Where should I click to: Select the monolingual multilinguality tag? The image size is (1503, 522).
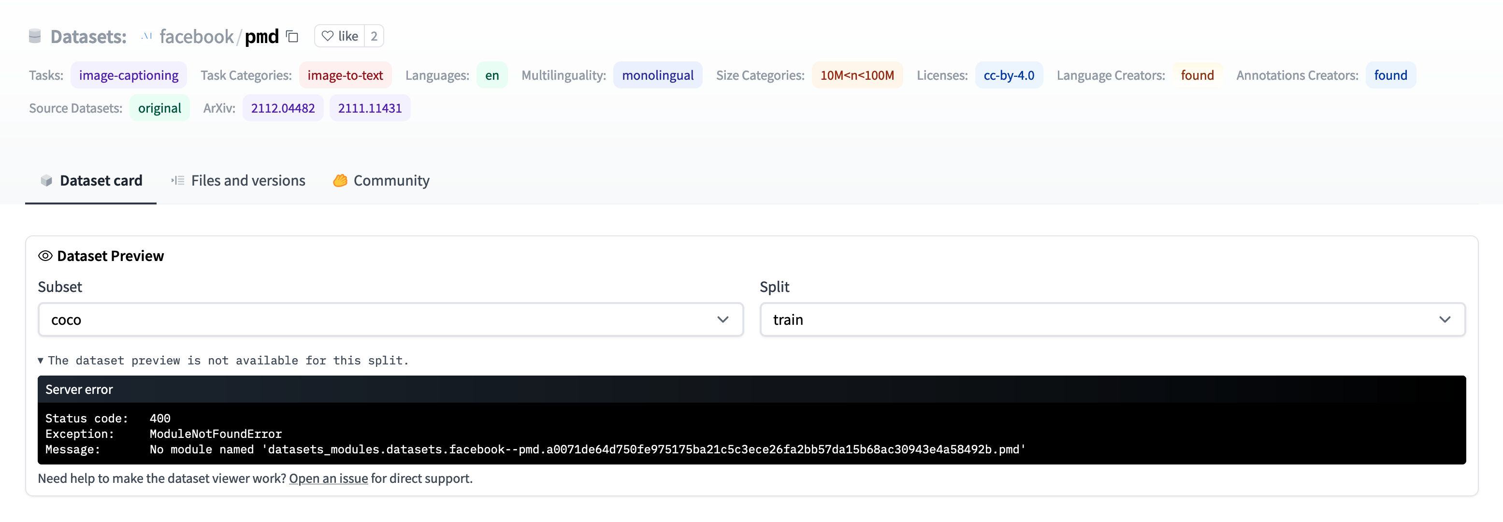pyautogui.click(x=658, y=74)
